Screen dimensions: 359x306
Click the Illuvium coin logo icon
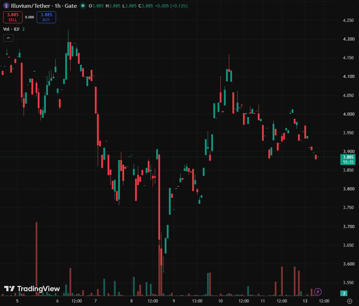pos(6,6)
